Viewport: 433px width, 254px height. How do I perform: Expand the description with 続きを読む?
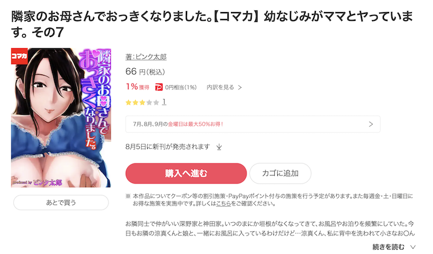(389, 247)
